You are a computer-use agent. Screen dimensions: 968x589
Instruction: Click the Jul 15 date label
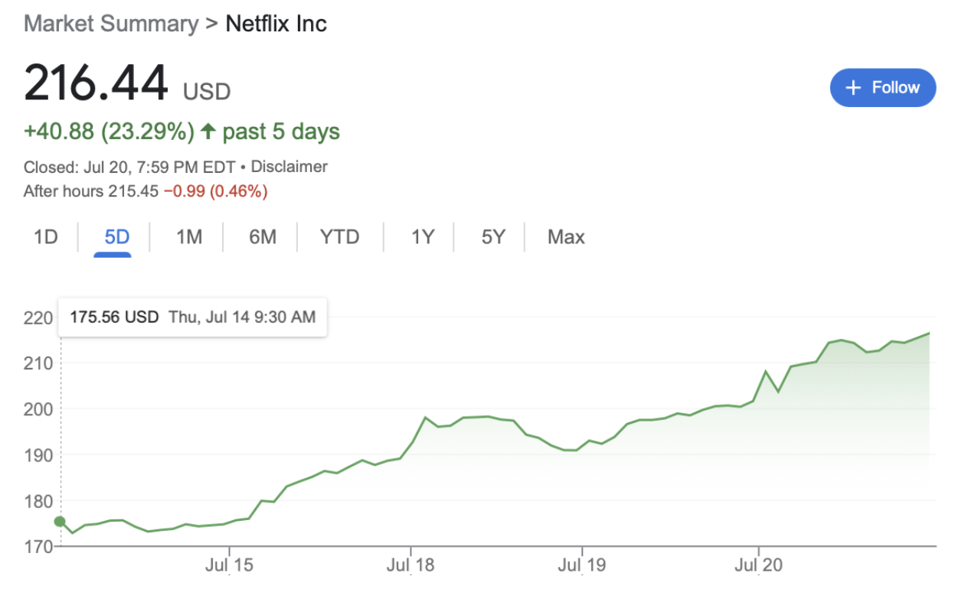tap(229, 566)
